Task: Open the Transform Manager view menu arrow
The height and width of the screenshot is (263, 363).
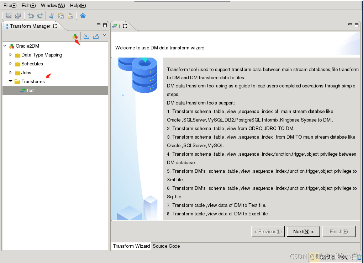Action: click(105, 35)
